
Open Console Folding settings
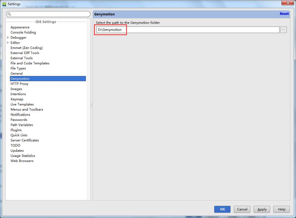click(23, 32)
